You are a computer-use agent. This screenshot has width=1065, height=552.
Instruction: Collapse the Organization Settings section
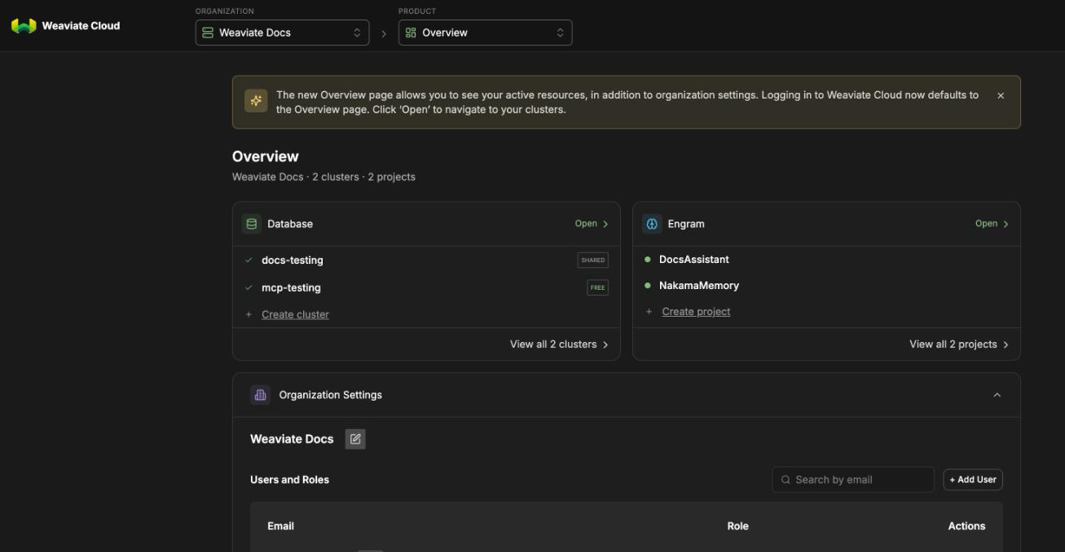point(997,395)
